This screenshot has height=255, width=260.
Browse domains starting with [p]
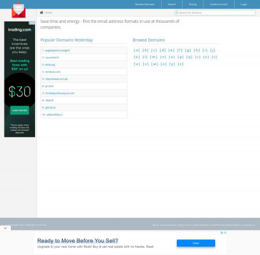(x=181, y=57)
